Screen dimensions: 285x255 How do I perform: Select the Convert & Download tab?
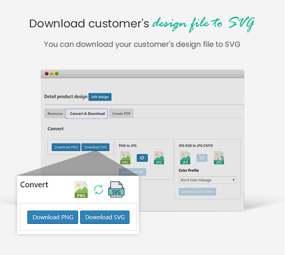pyautogui.click(x=87, y=114)
